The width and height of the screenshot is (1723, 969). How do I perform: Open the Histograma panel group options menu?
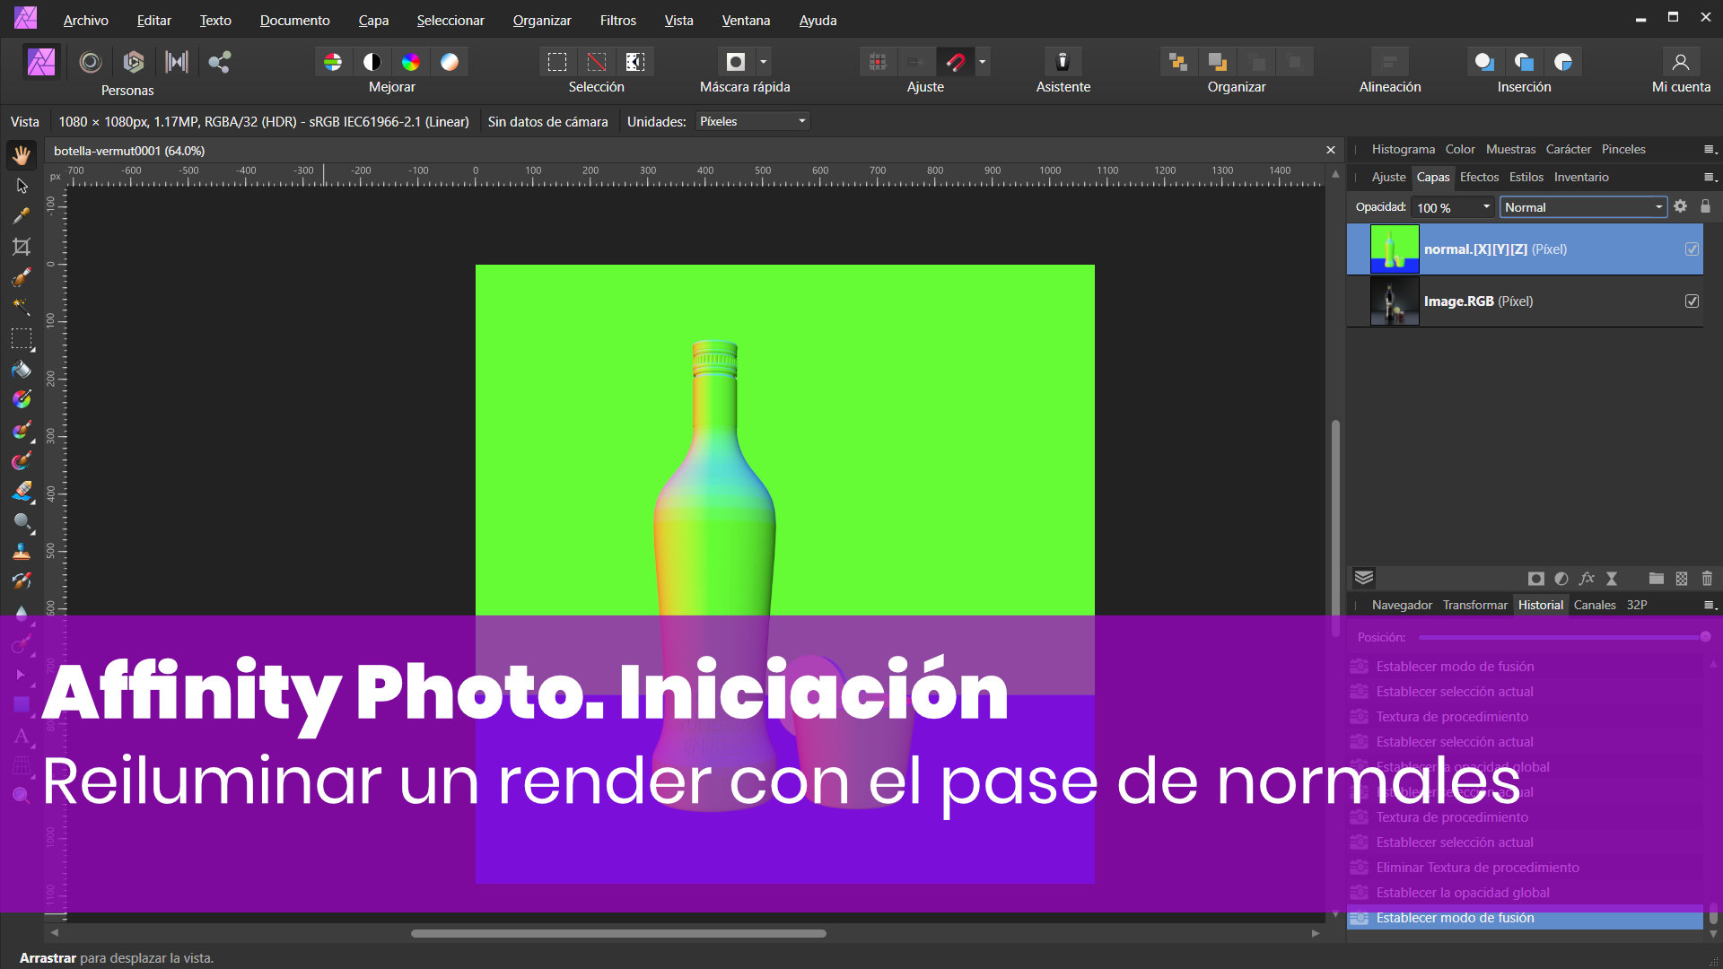click(1710, 150)
